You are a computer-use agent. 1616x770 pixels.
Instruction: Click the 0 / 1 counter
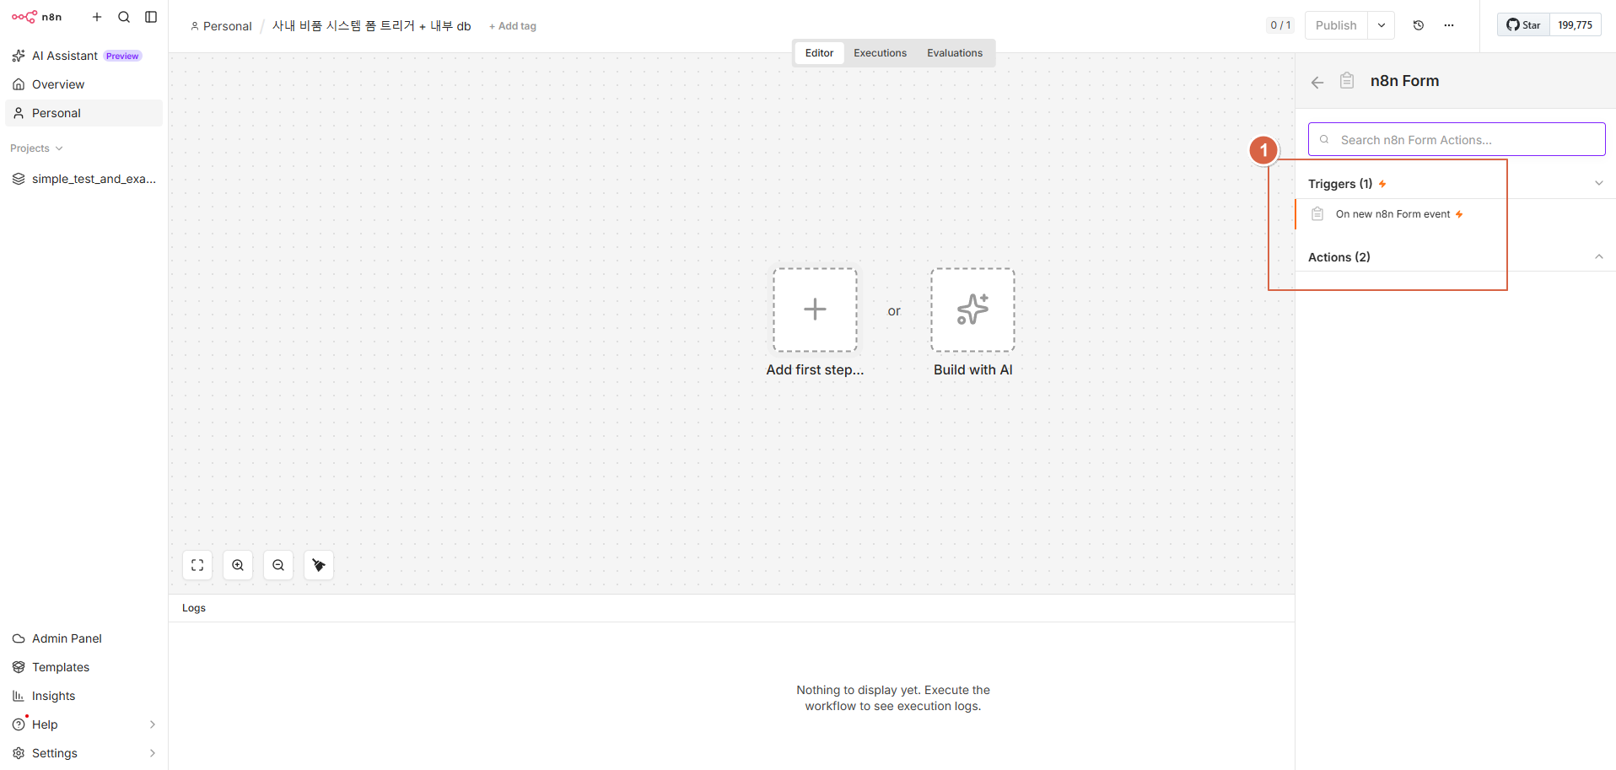(1280, 25)
